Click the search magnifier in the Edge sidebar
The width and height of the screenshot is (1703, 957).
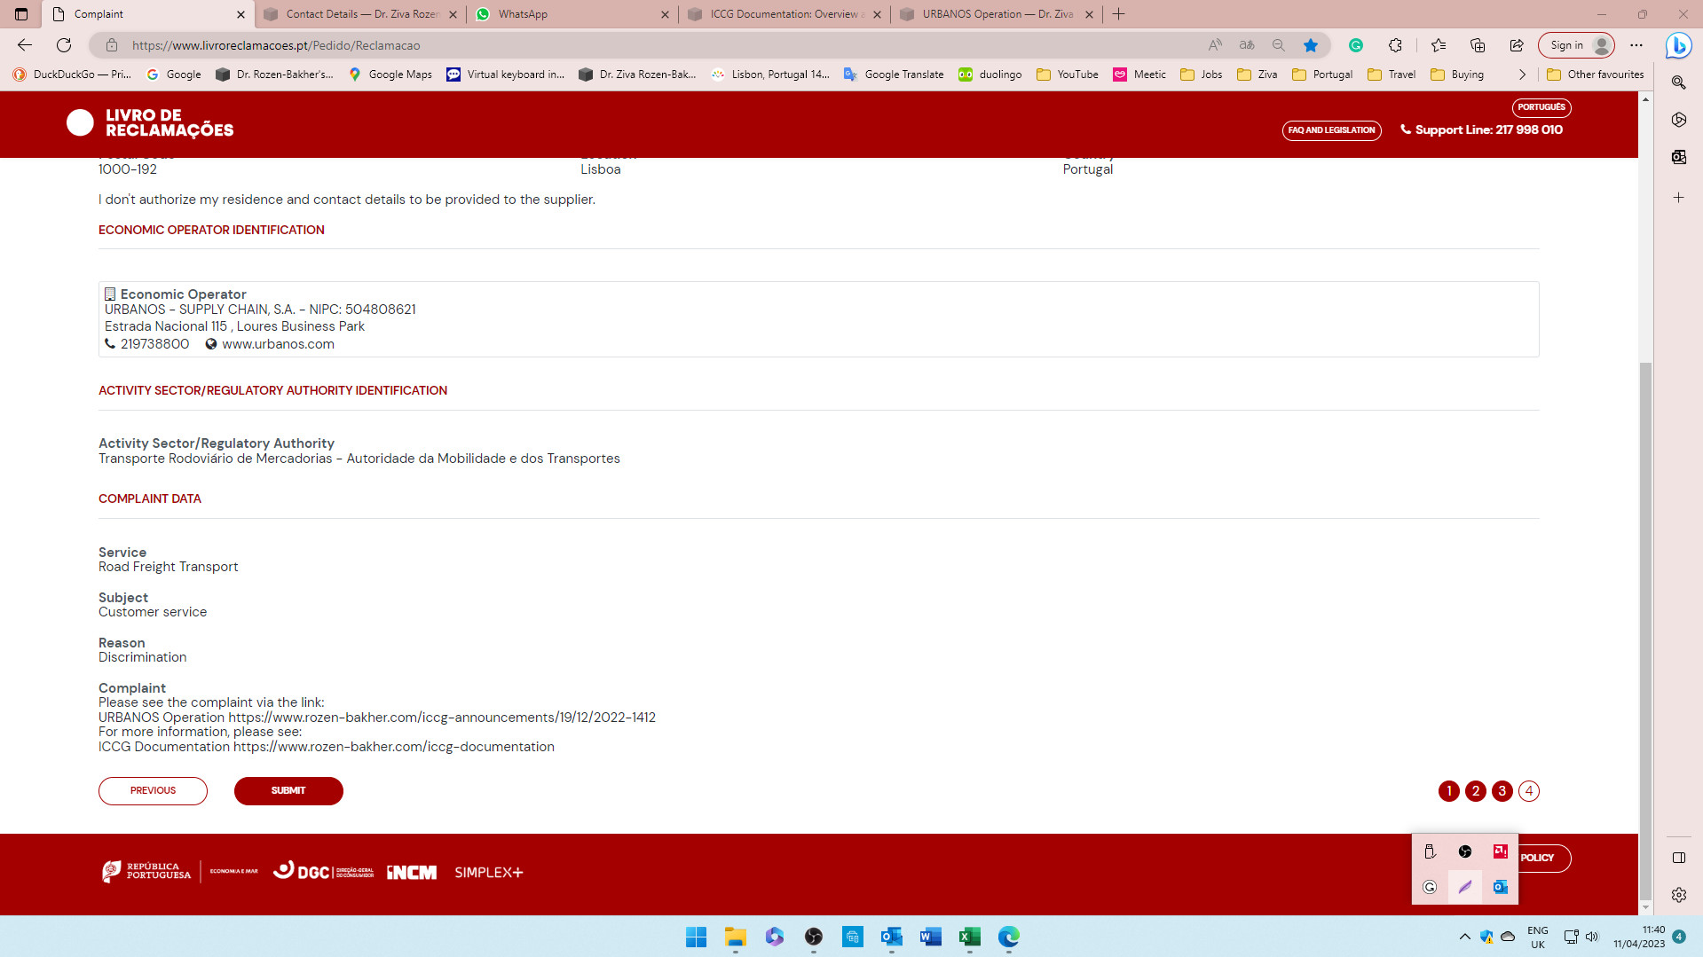coord(1677,82)
